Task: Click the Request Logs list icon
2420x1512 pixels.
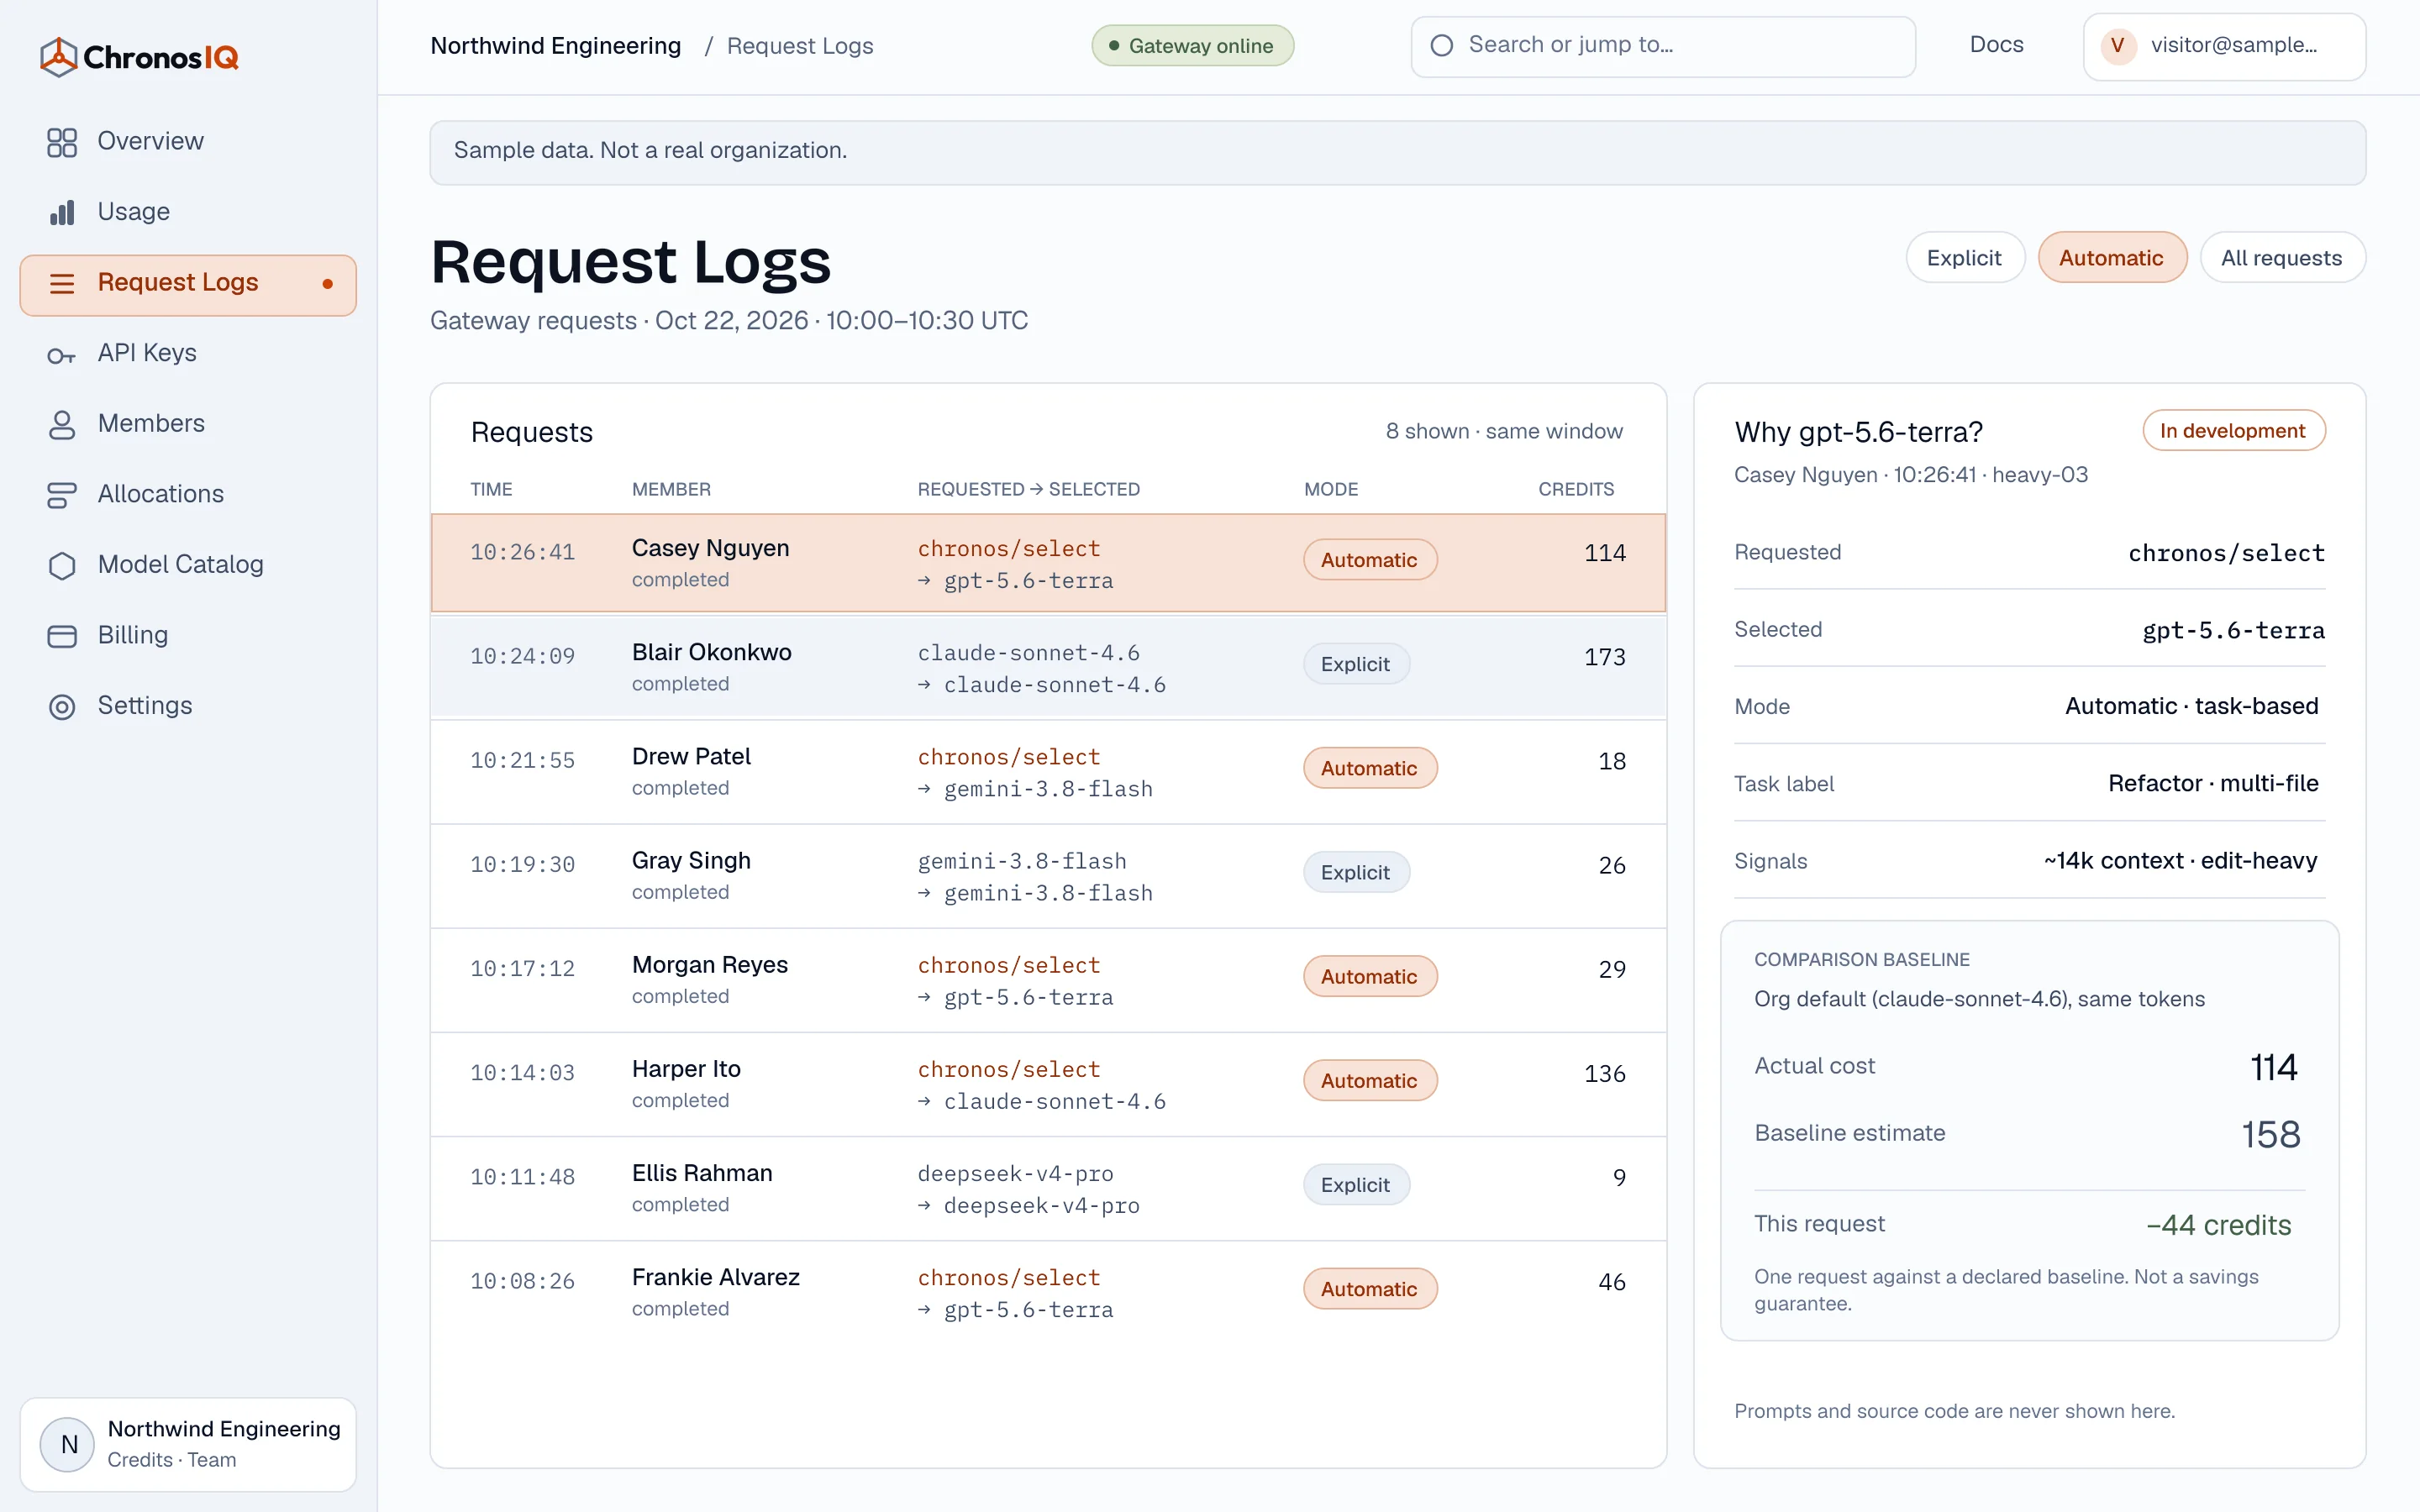Action: coord(62,284)
